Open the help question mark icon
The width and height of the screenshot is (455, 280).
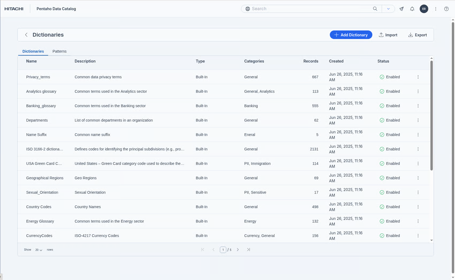(446, 9)
